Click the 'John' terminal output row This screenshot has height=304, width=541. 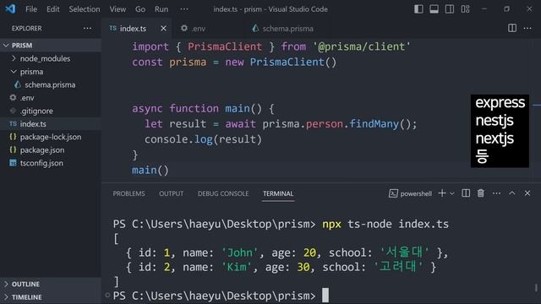tap(287, 252)
